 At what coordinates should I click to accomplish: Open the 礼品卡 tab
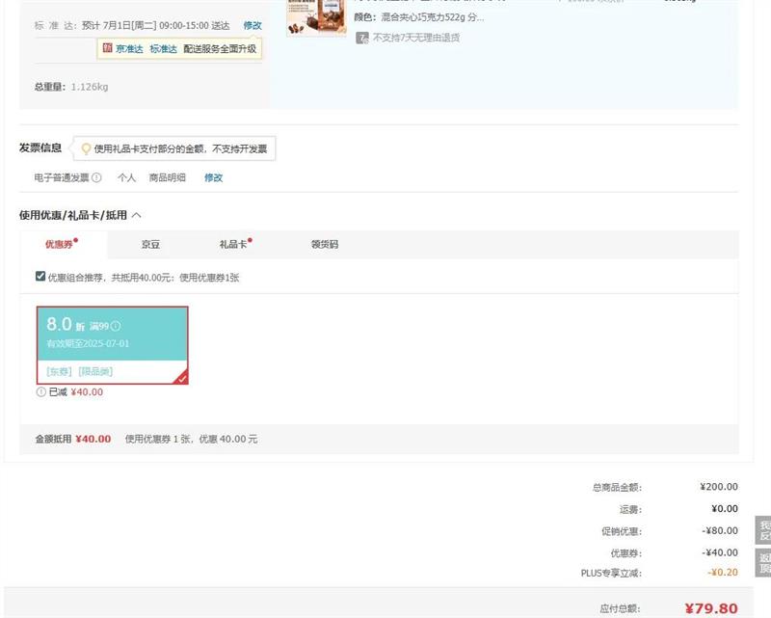click(x=232, y=245)
